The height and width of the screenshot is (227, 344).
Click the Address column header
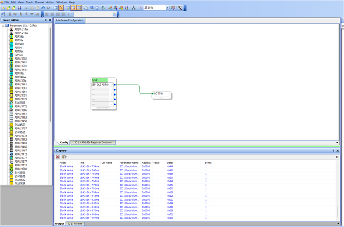tap(147, 163)
